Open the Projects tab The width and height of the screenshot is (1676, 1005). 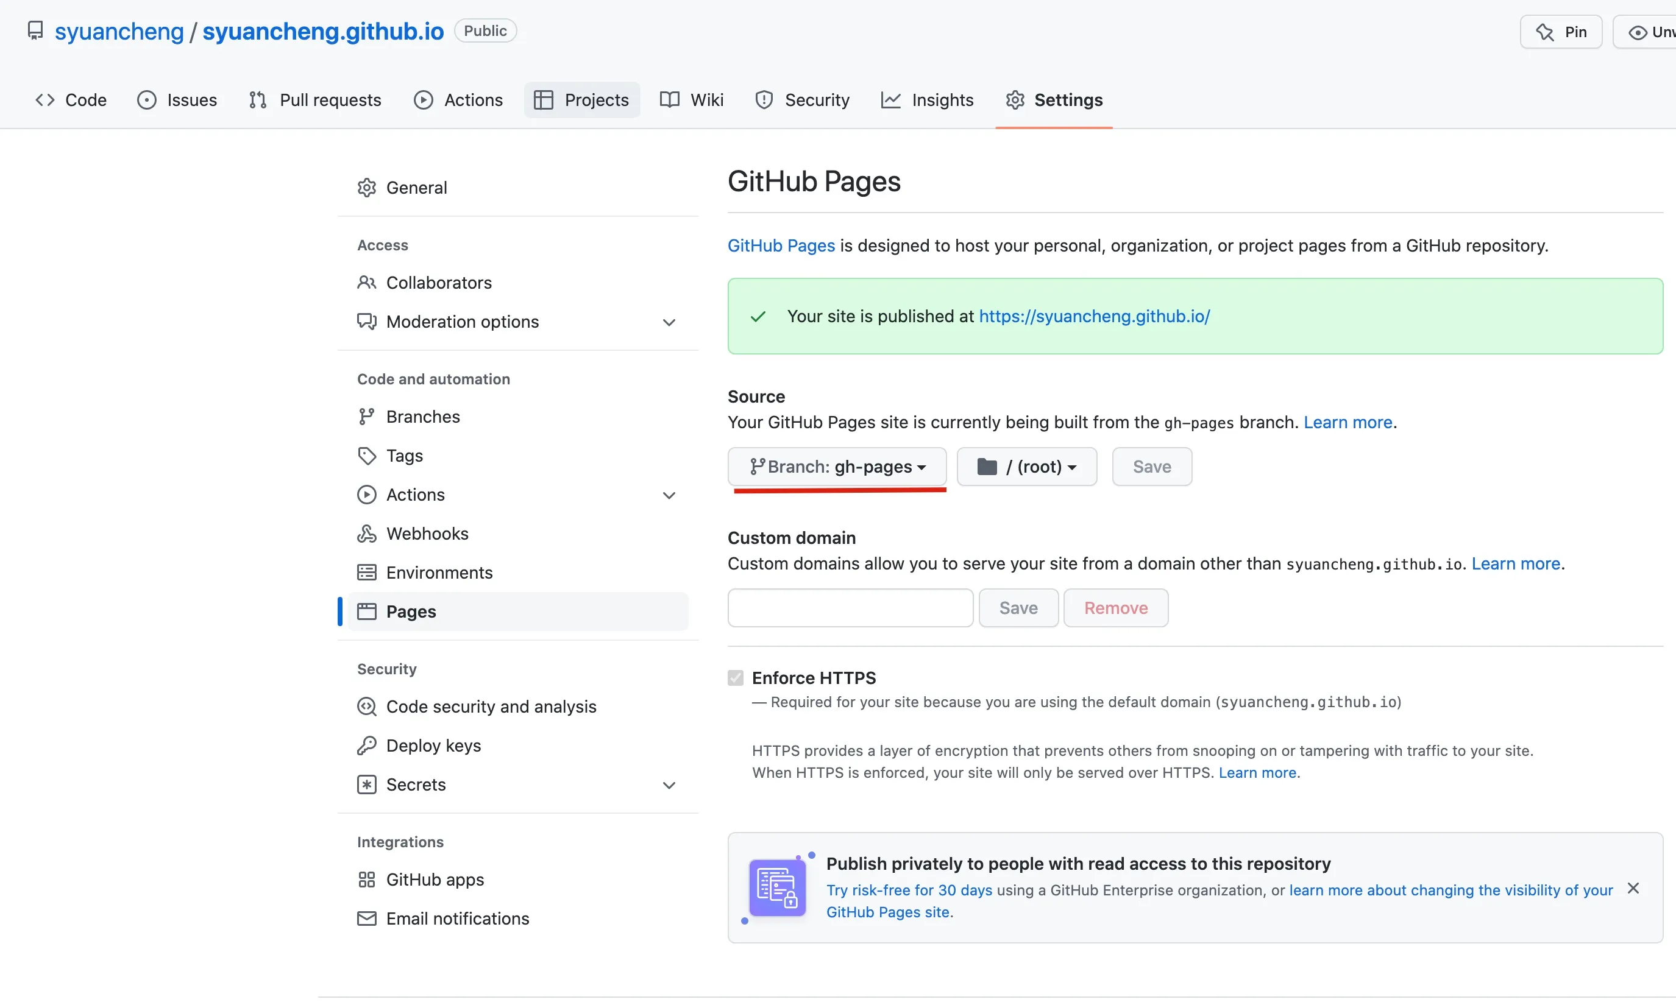pos(582,100)
